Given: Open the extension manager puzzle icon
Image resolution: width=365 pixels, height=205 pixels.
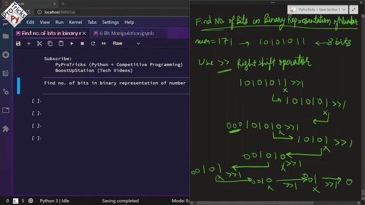Looking at the screenshot, I should (x=6, y=129).
